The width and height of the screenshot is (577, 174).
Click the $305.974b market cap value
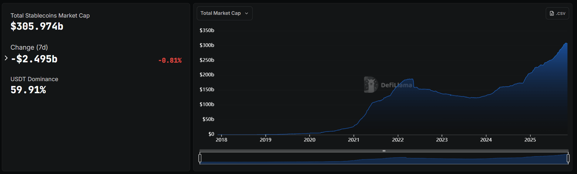[x=37, y=27]
